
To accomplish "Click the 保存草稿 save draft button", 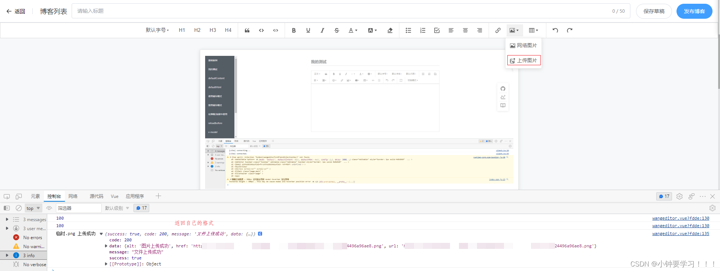I will (654, 11).
